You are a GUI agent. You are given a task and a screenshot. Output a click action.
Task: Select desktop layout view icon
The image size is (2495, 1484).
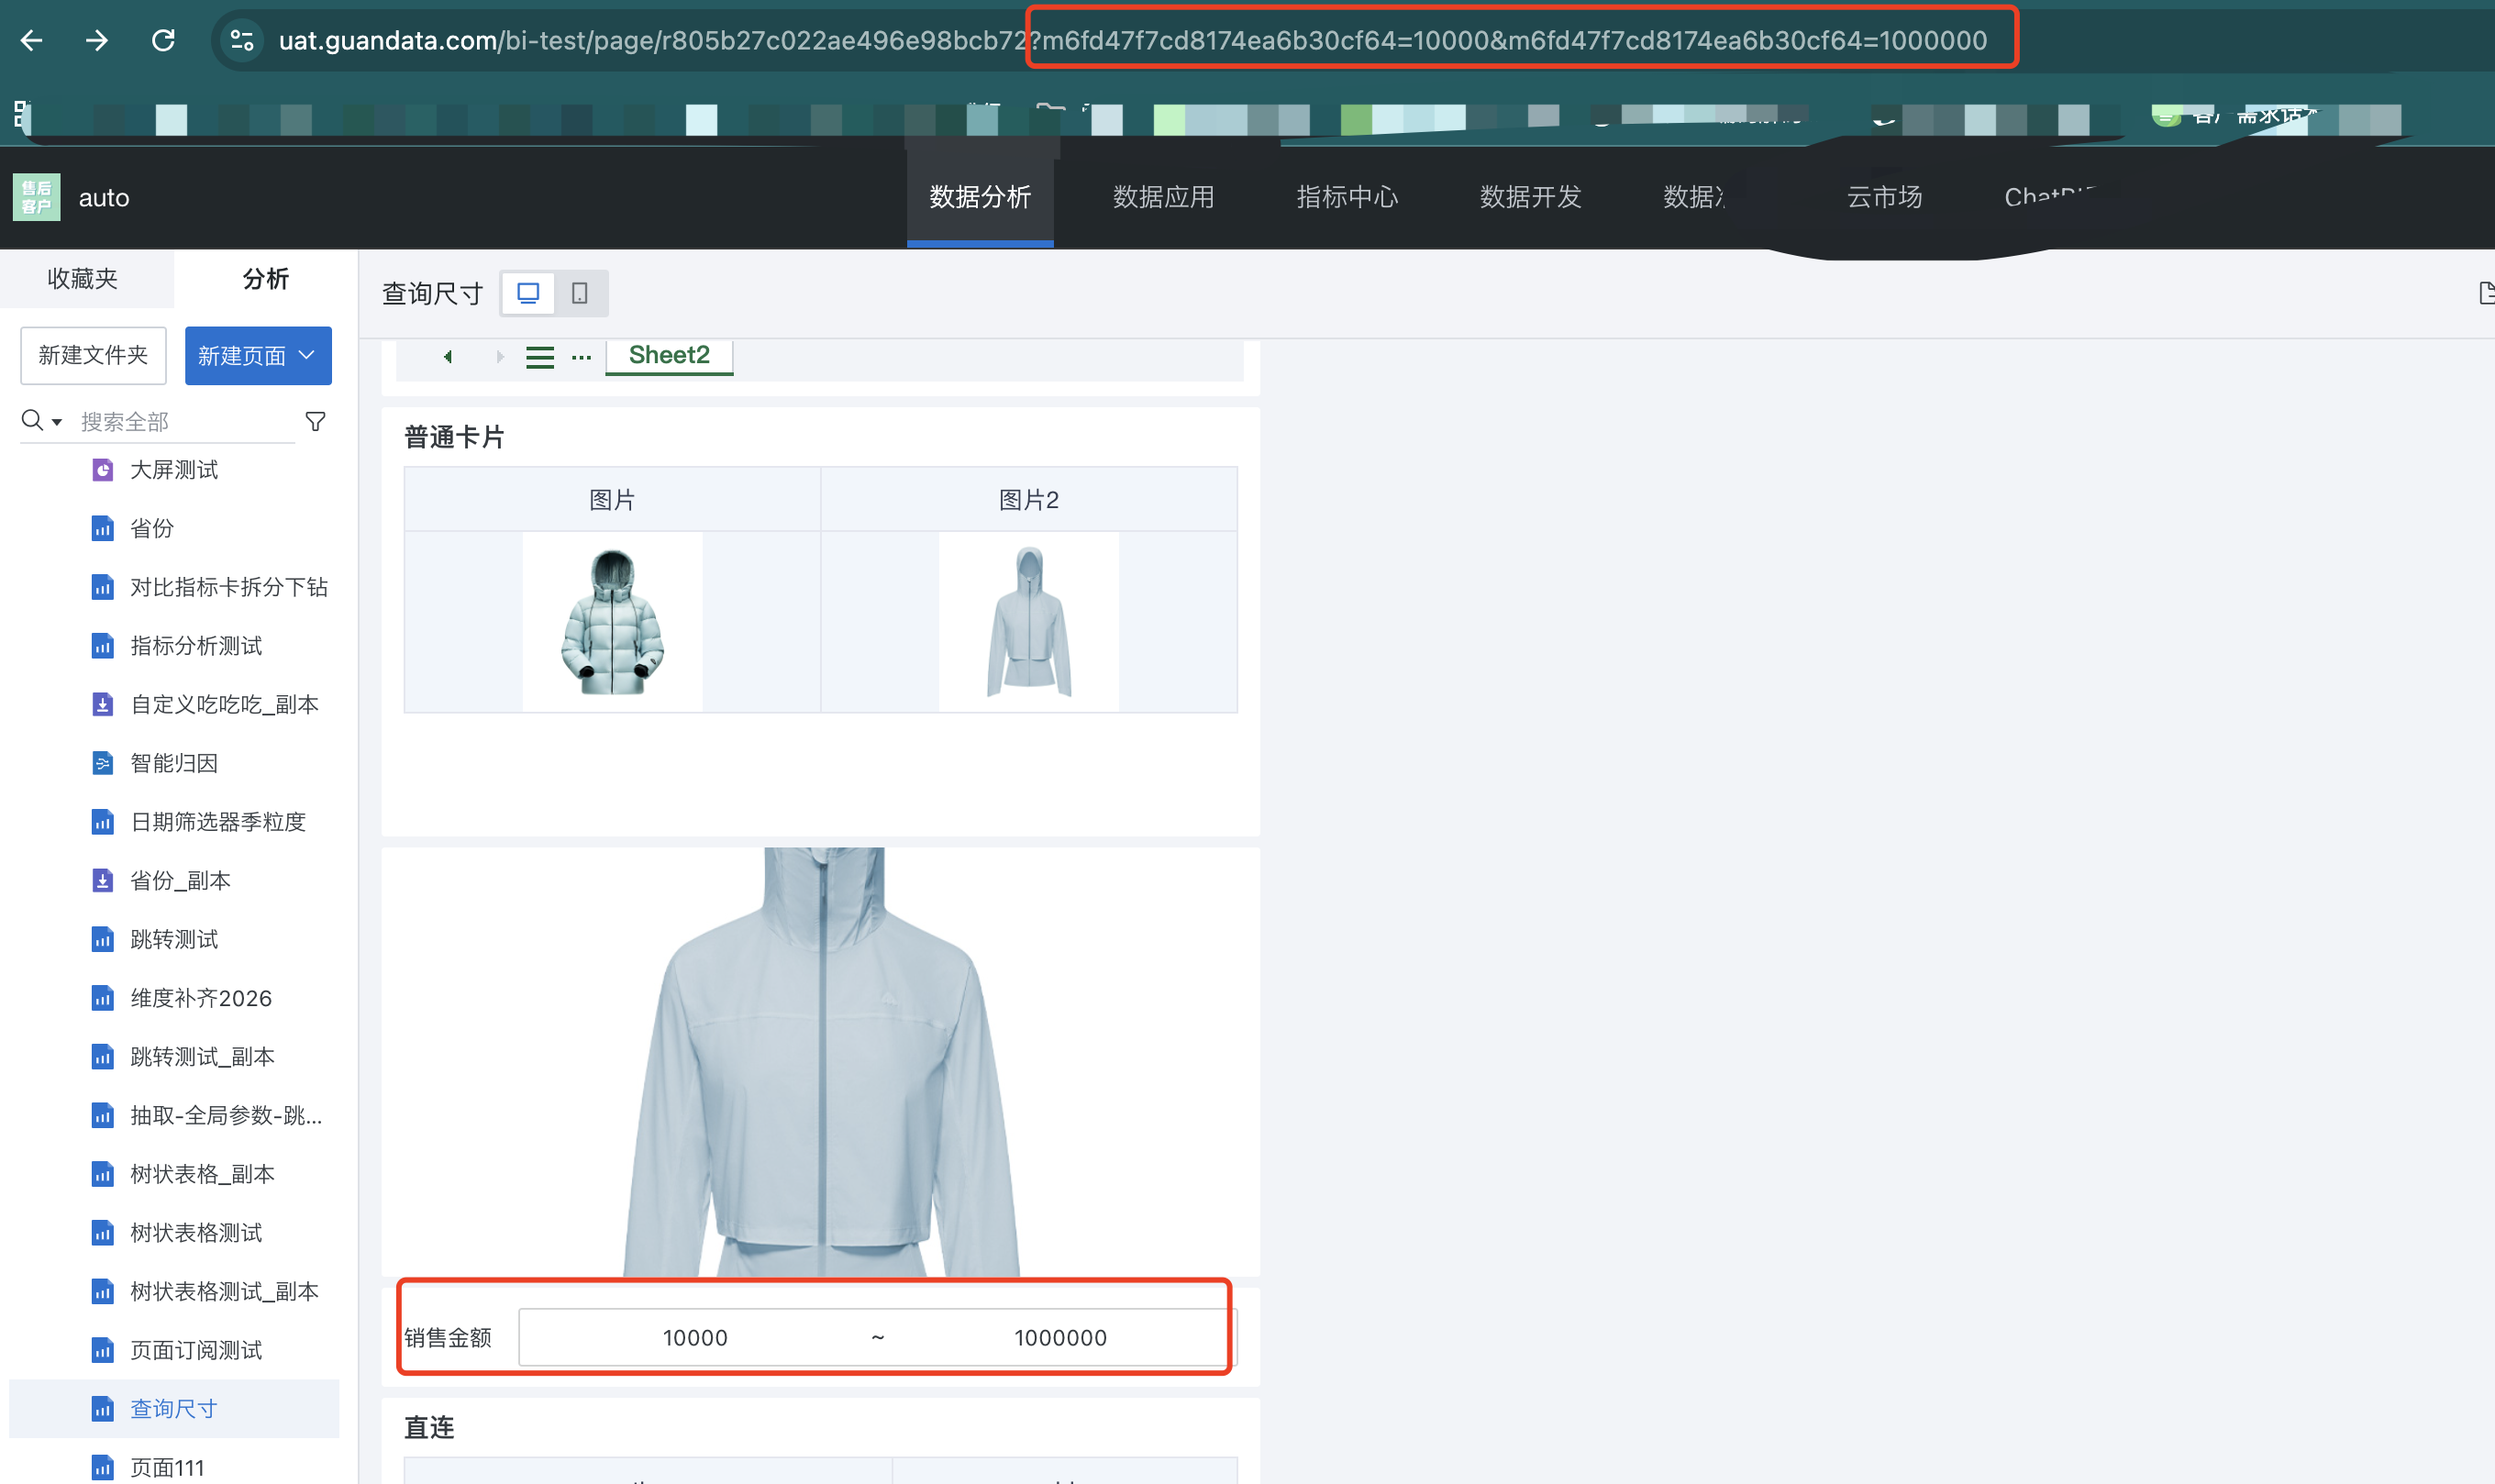[528, 293]
